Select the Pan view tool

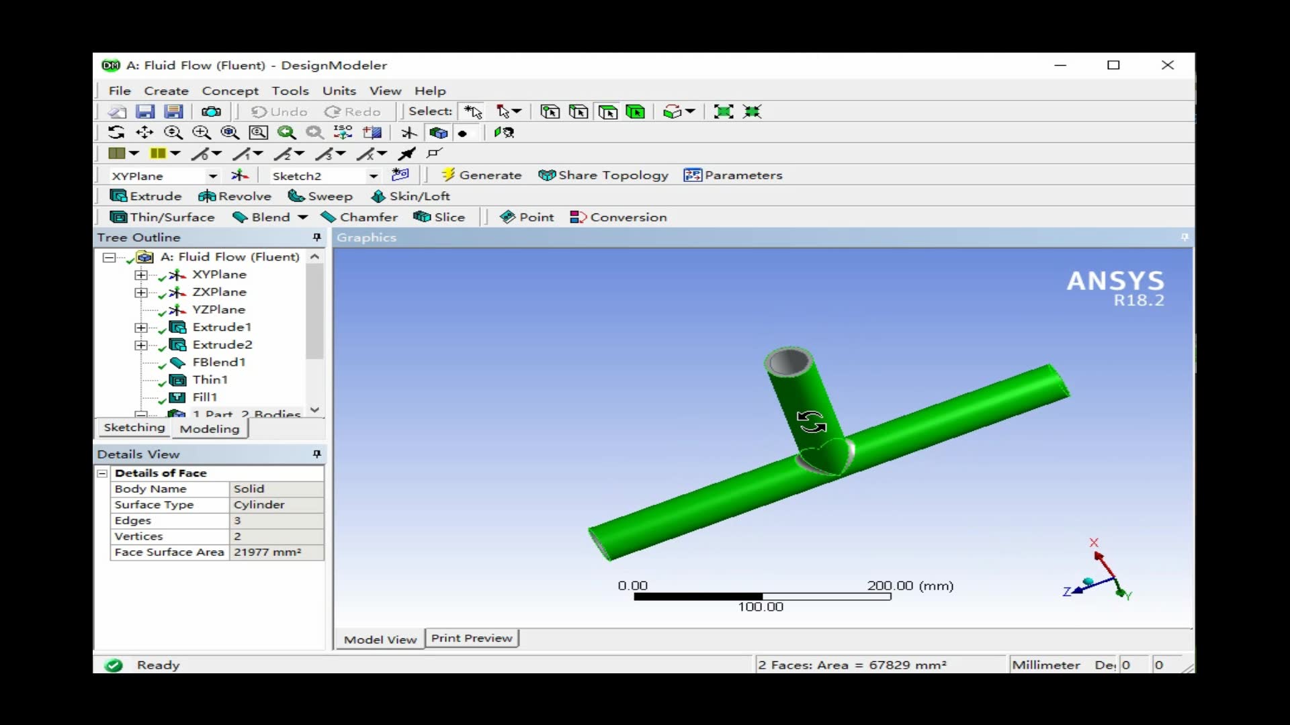click(144, 132)
